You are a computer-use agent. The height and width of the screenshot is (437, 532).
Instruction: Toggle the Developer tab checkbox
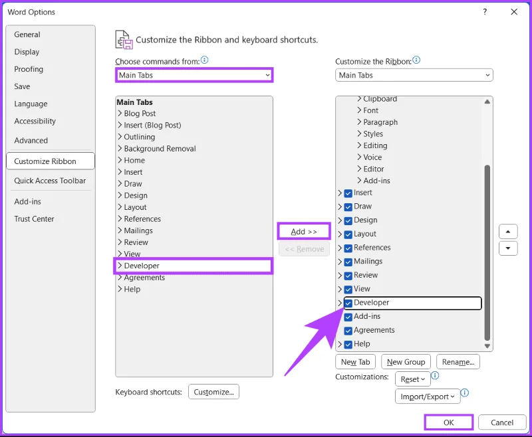coord(348,304)
